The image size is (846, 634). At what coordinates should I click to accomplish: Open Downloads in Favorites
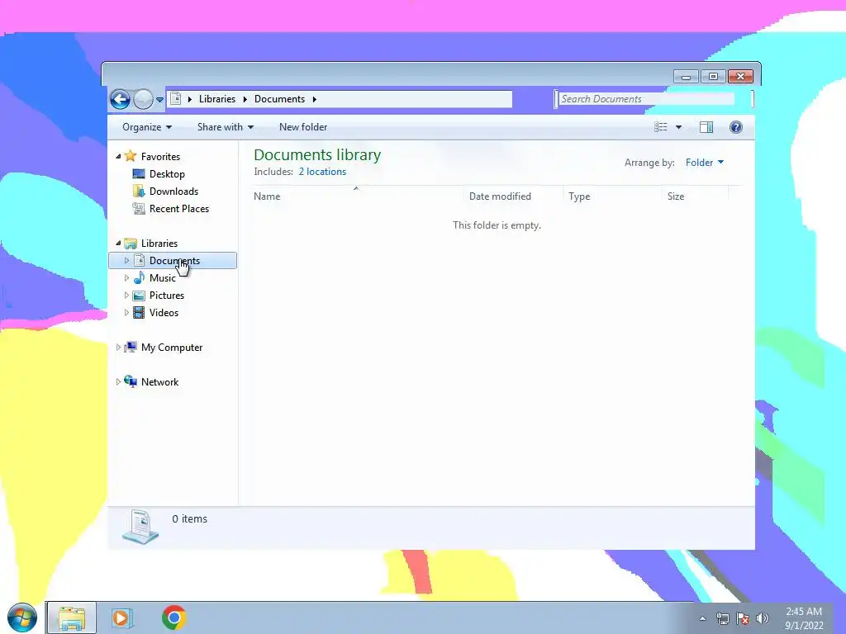click(173, 192)
